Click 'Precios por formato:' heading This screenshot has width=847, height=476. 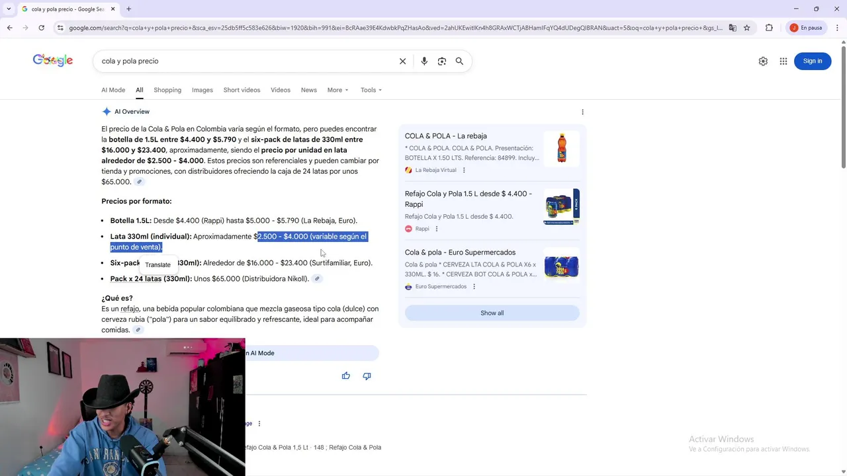(136, 201)
